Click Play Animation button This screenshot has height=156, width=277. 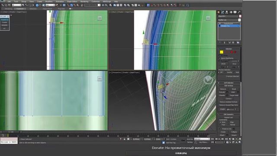coord(219,139)
